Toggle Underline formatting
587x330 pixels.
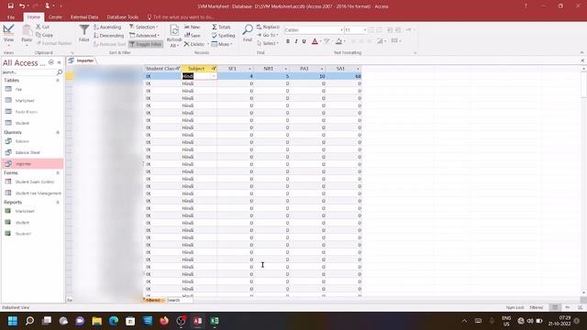(304, 41)
